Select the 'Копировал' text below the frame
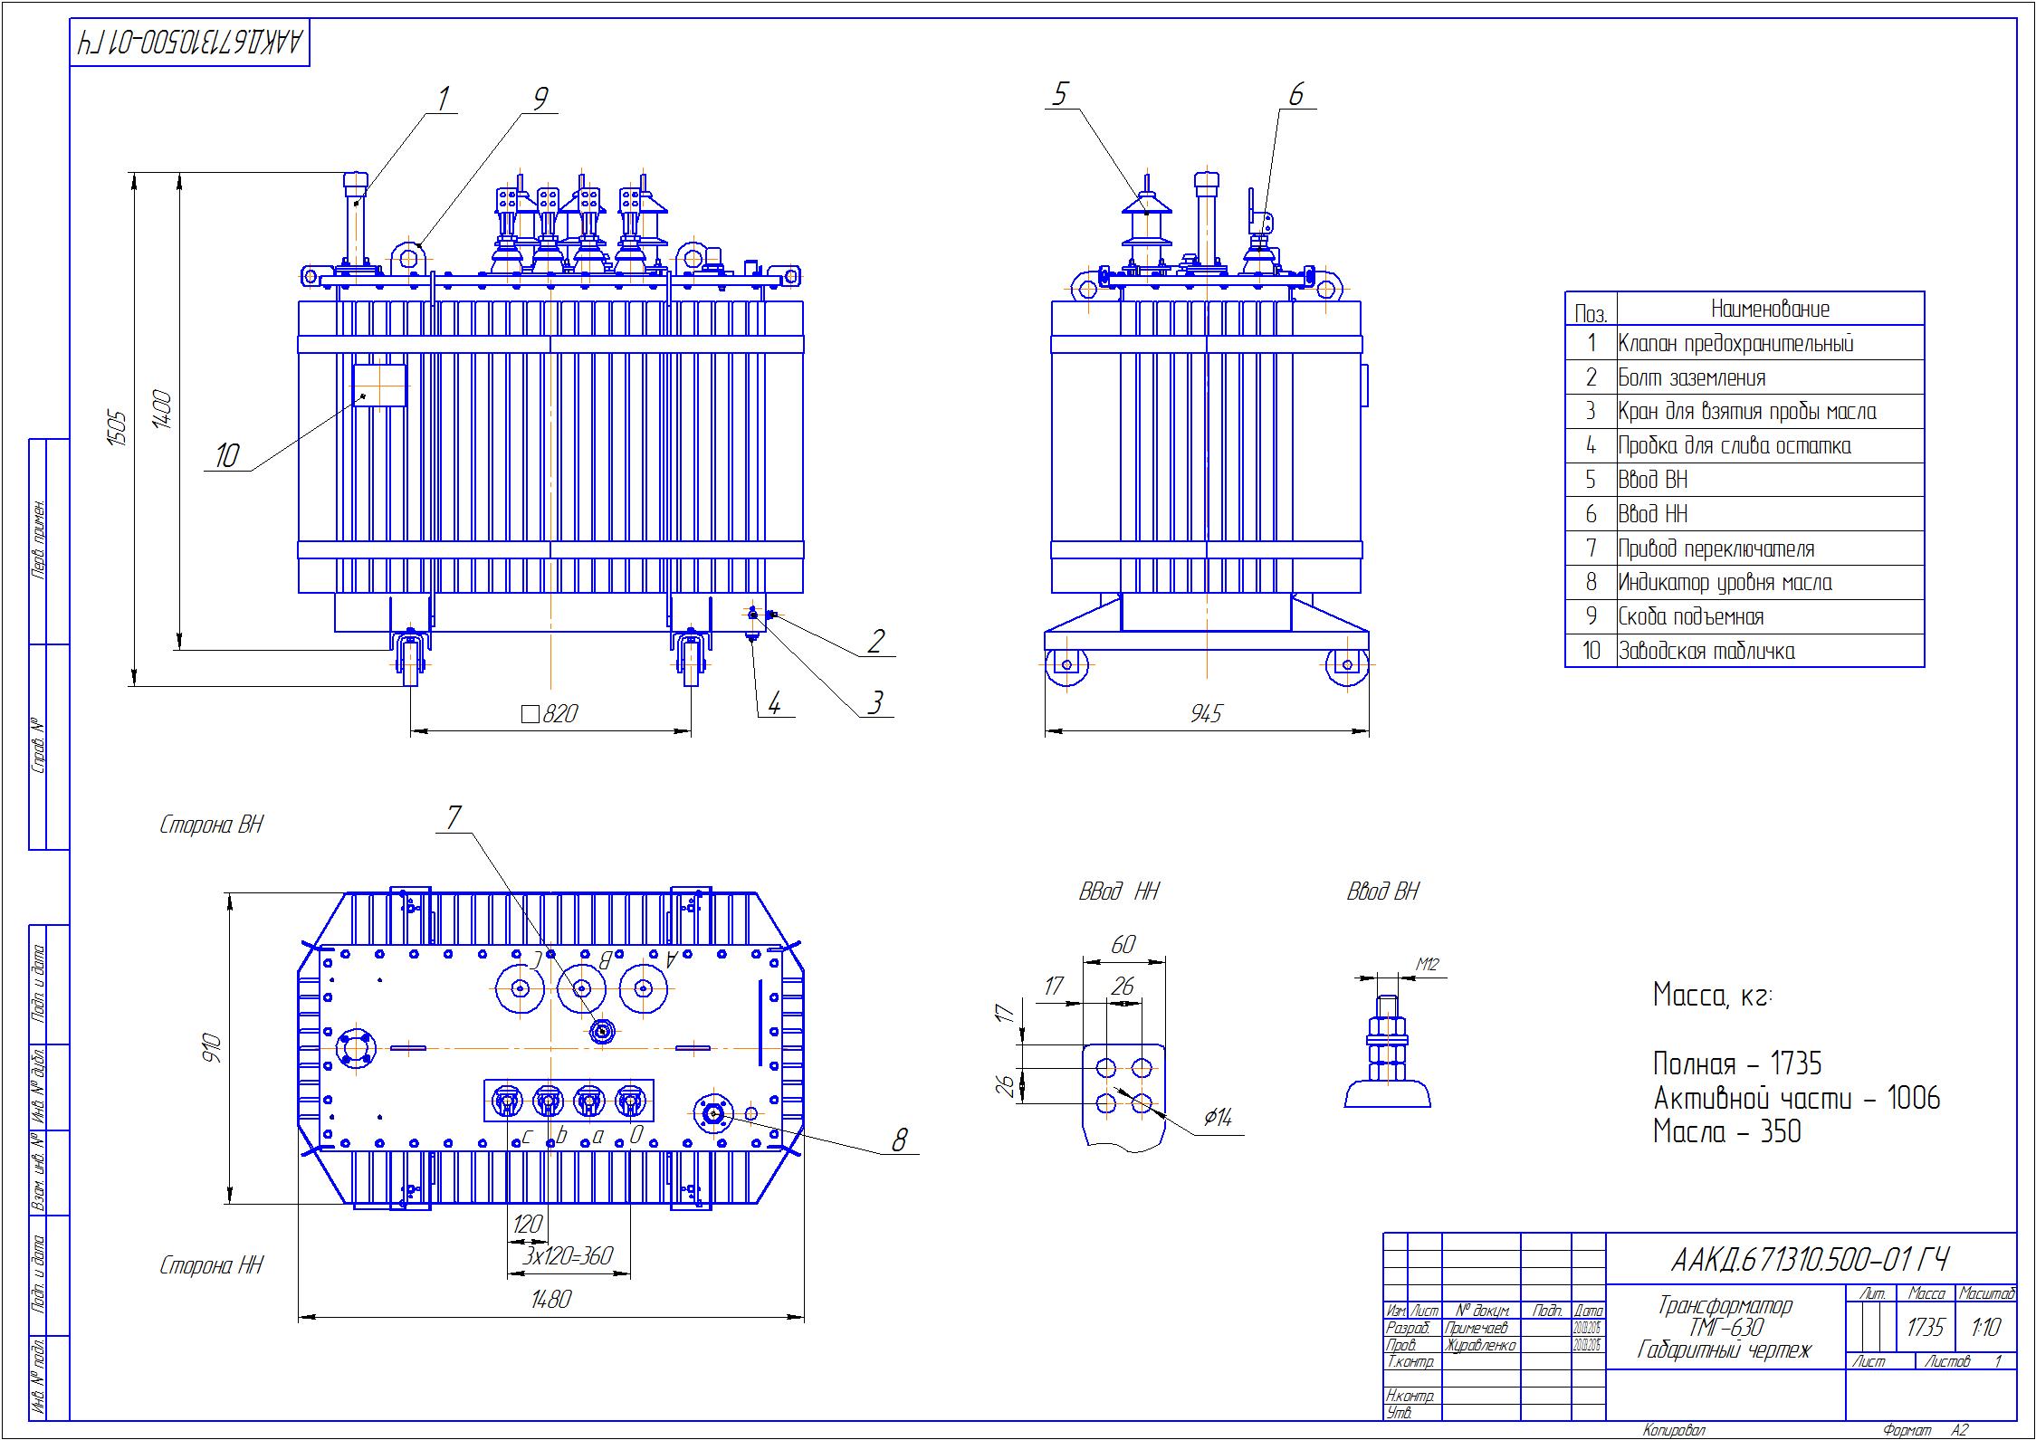2036x1440 pixels. point(1675,1431)
